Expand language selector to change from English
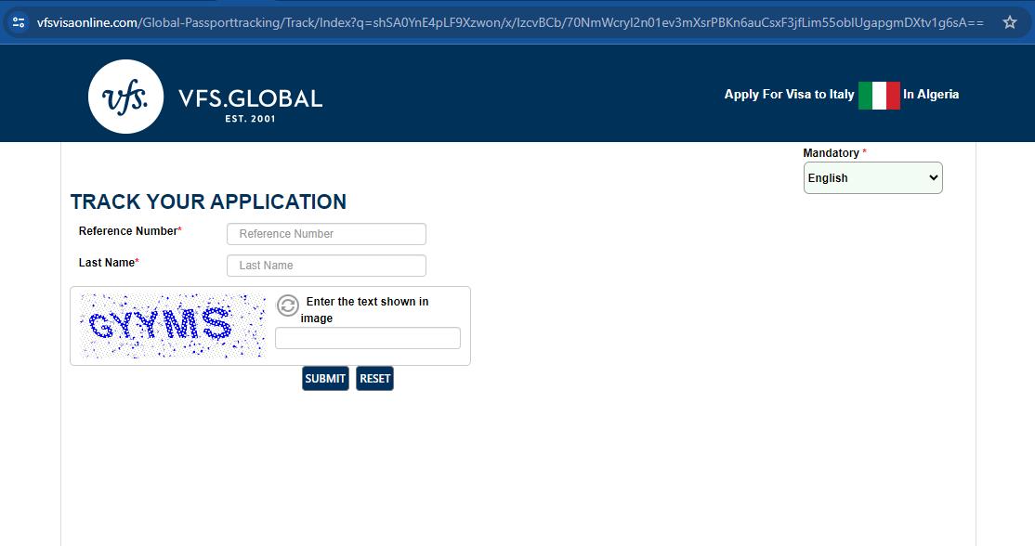This screenshot has height=546, width=1035. click(x=872, y=177)
